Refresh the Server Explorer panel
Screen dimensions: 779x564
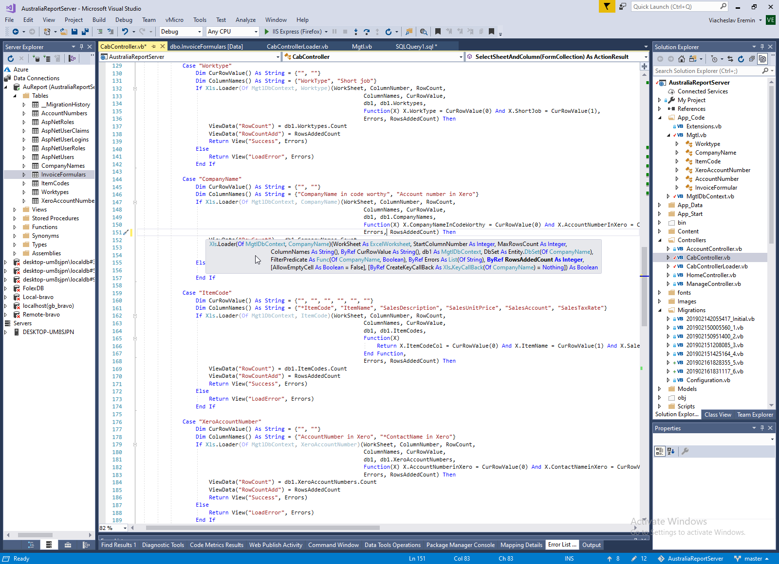click(11, 58)
